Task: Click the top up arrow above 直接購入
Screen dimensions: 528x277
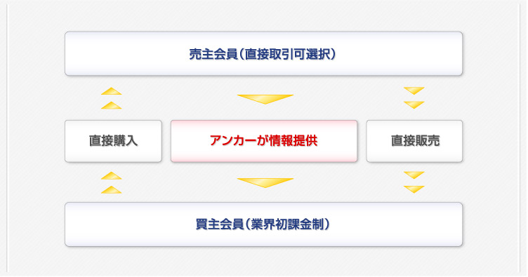Action: coord(112,91)
